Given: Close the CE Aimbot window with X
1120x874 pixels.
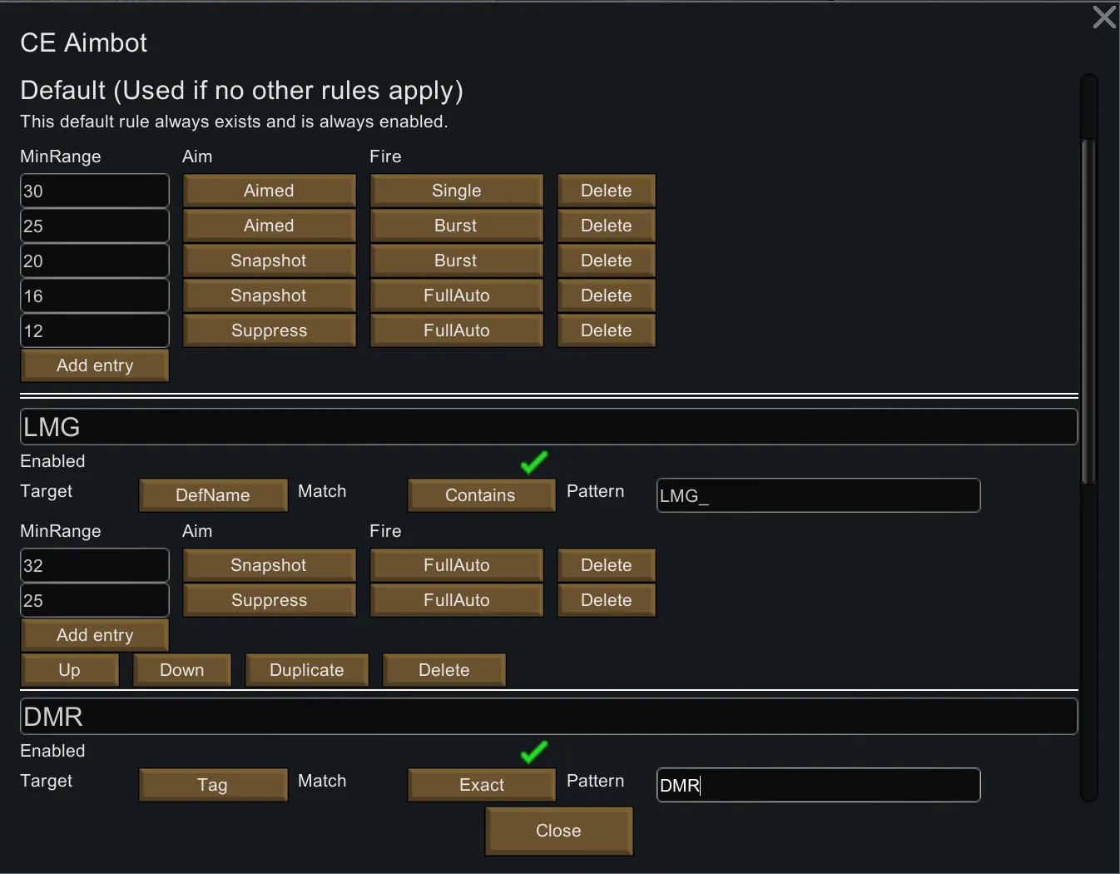Looking at the screenshot, I should (1103, 17).
